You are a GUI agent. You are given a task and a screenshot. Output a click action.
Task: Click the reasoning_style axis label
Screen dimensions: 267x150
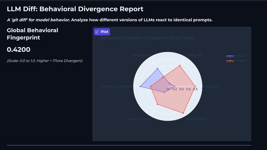[x=139, y=119]
